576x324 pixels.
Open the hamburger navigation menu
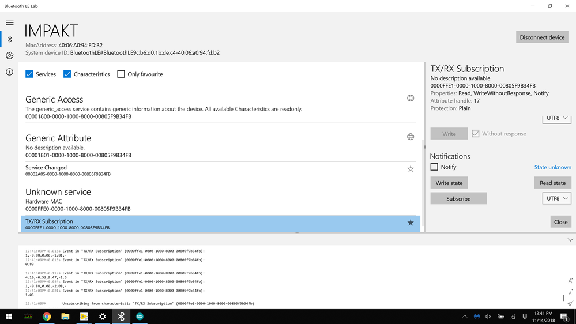(x=10, y=23)
